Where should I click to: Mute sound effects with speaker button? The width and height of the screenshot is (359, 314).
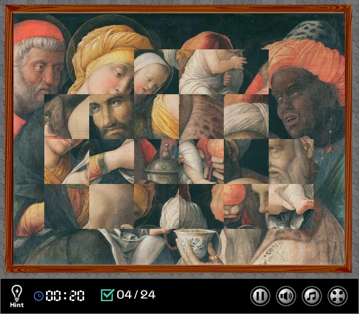coord(286,296)
